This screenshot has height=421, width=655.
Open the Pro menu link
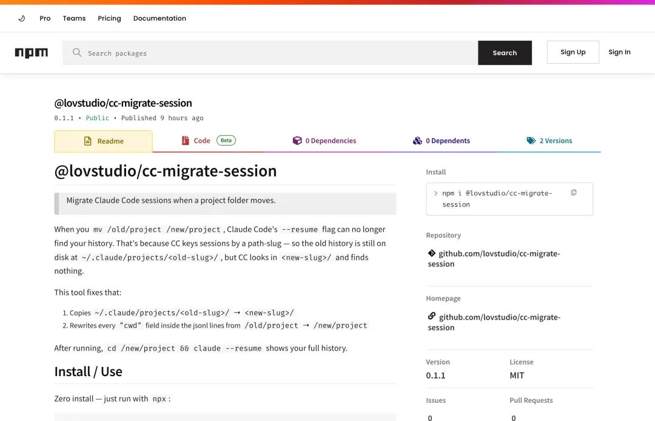[x=45, y=18]
